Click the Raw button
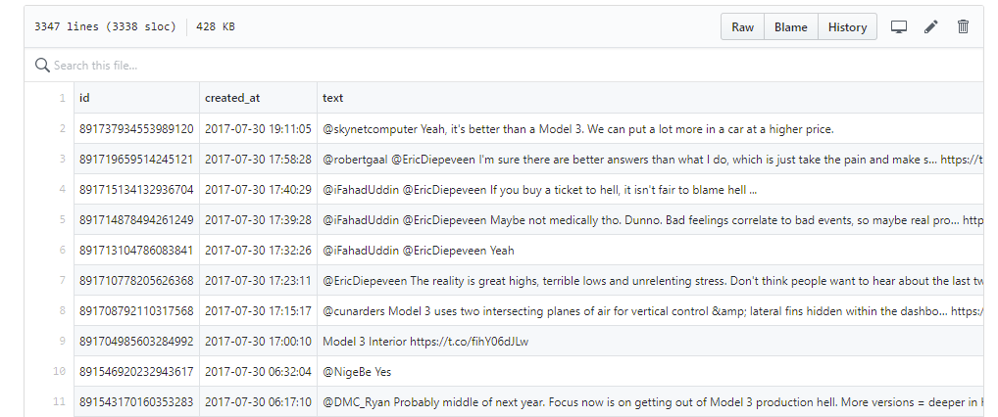Screen dimensions: 998x417 742,27
